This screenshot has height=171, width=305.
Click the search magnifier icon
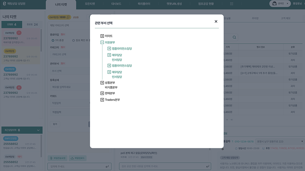click(234, 37)
